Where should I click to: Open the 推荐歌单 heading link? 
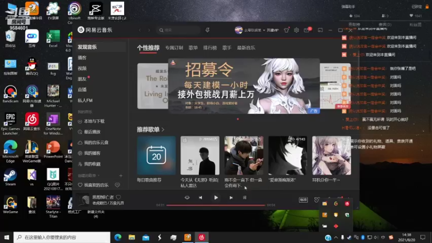(151, 130)
